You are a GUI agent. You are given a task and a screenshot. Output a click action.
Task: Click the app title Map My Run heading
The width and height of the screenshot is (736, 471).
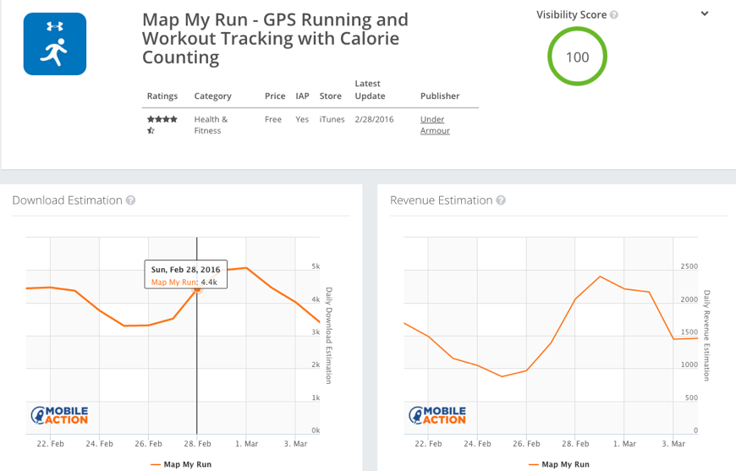[x=275, y=38]
